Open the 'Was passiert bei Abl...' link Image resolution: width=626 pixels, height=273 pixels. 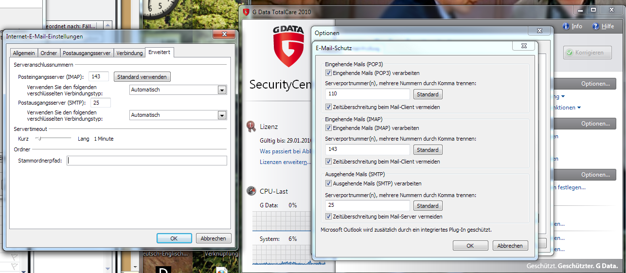[285, 151]
